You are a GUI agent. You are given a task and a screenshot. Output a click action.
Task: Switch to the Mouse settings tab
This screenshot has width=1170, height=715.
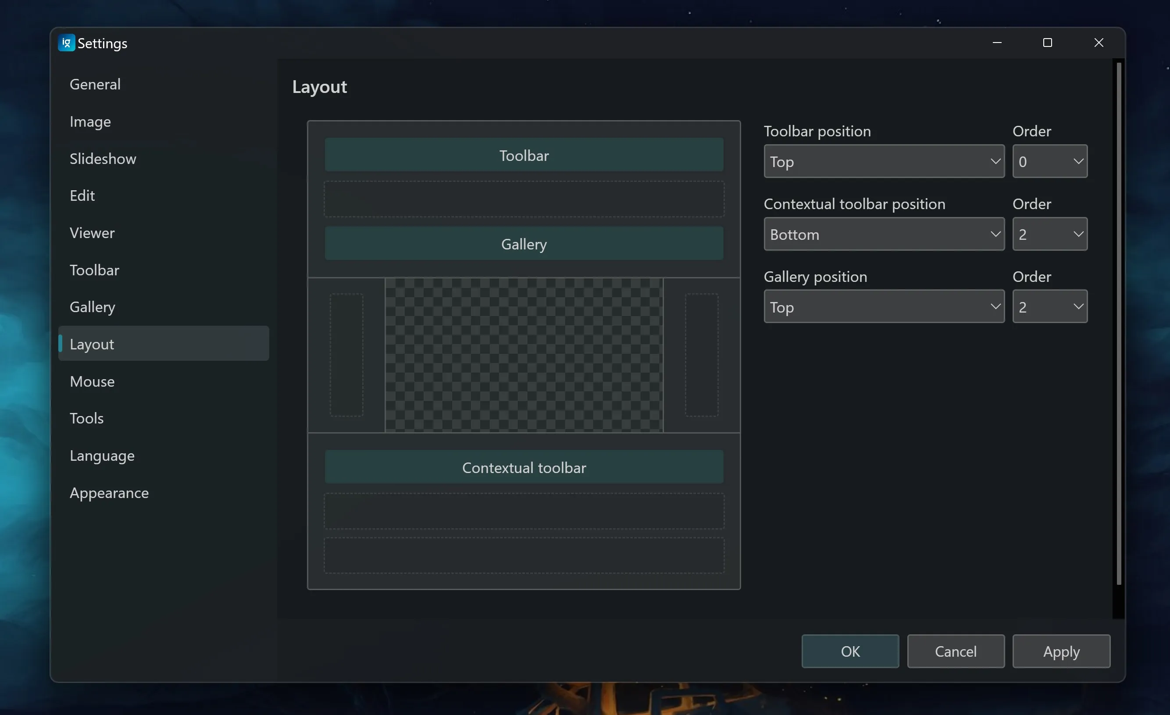coord(92,381)
